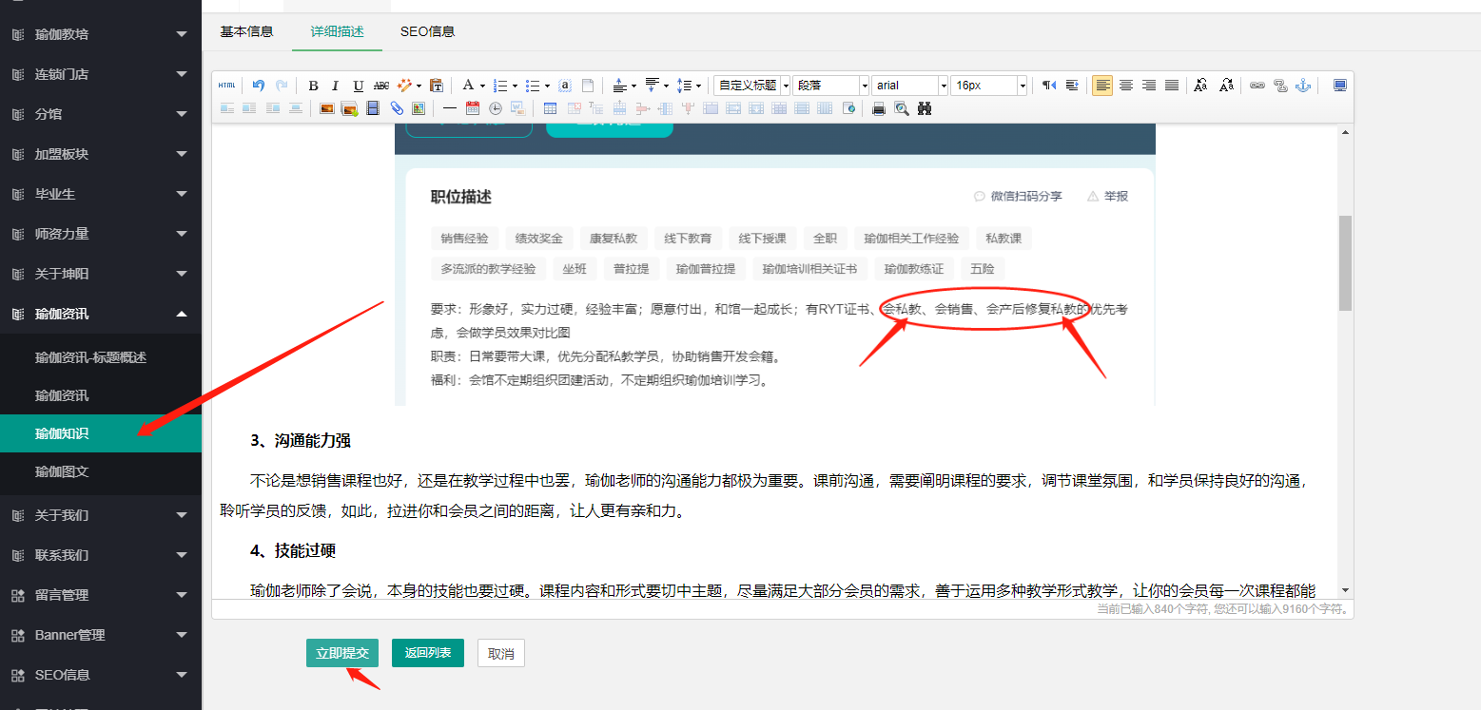Open the arial font family dropdown
This screenshot has height=710, width=1481.
click(x=909, y=86)
